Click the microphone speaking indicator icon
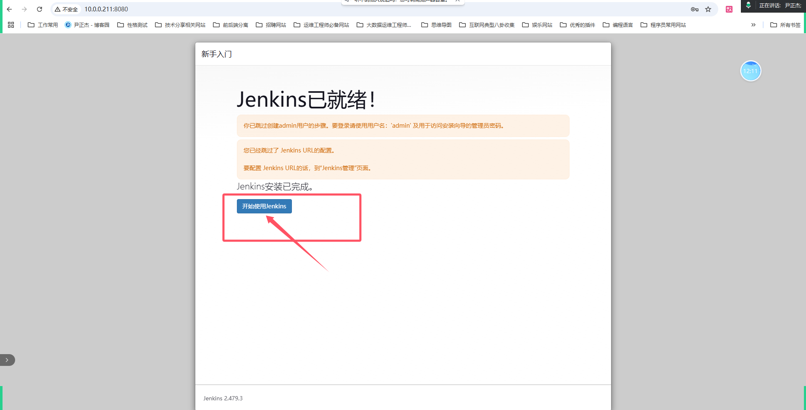Image resolution: width=806 pixels, height=410 pixels. 748,5
